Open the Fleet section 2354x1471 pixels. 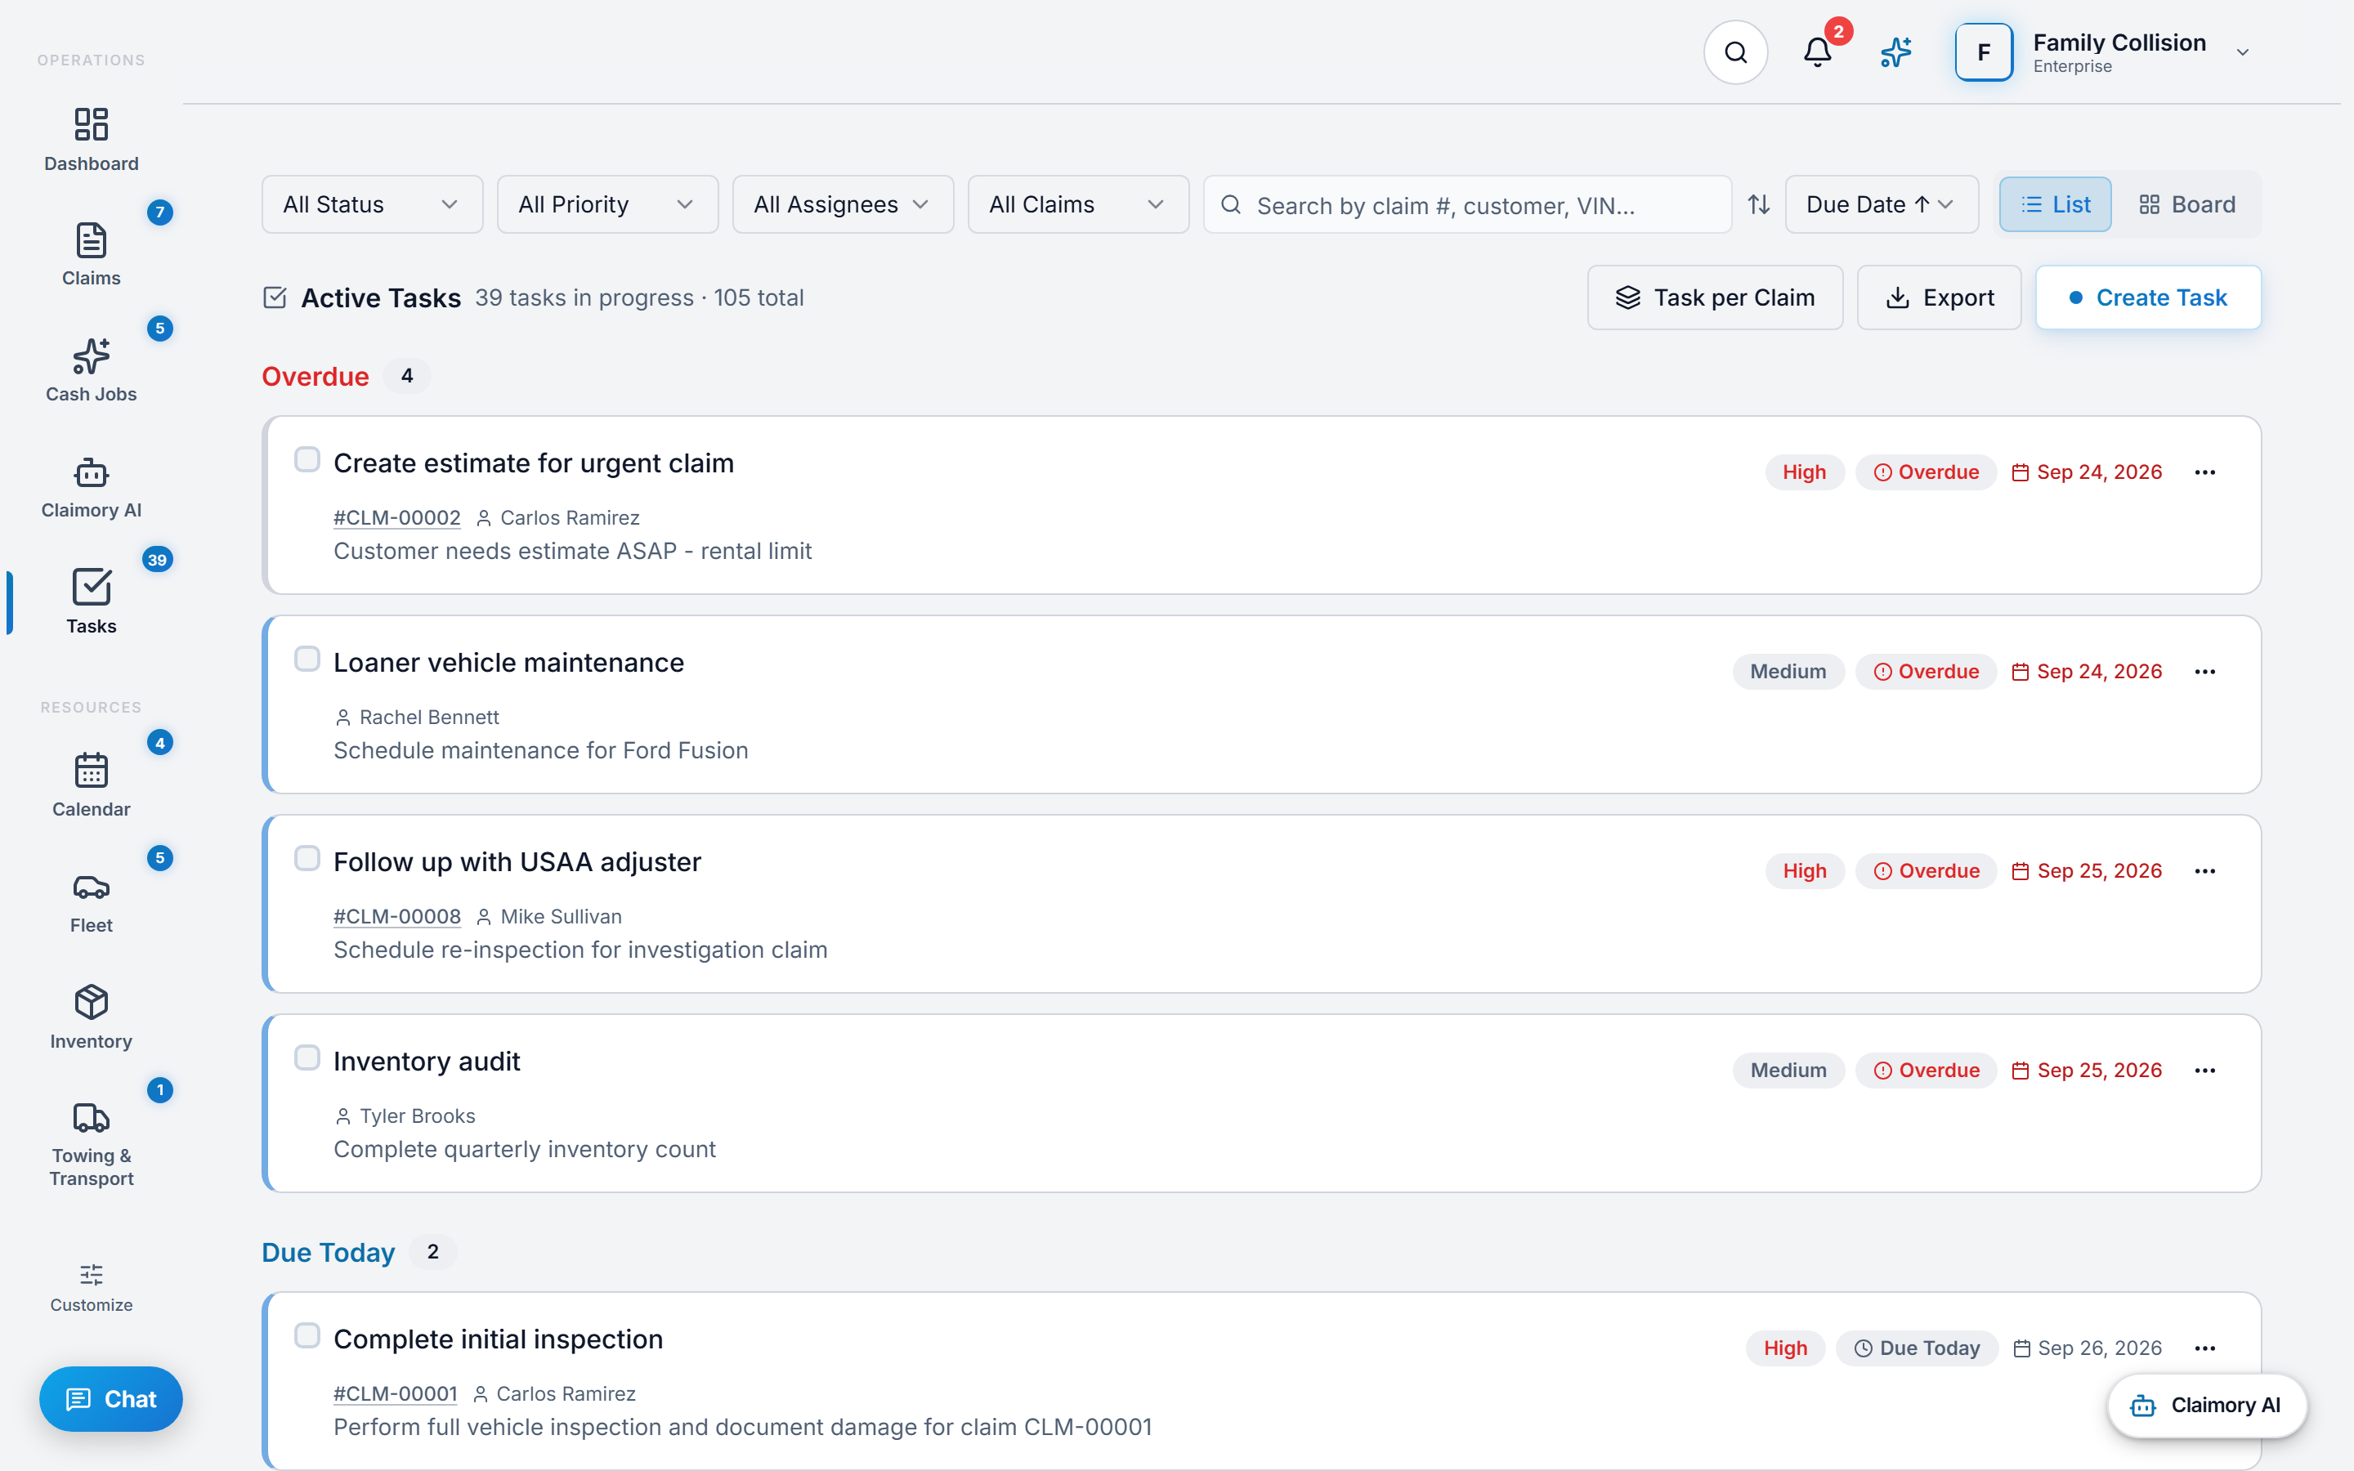(x=92, y=902)
